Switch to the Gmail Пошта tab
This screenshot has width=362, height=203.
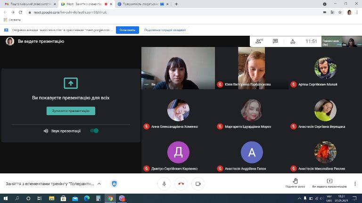coord(30,4)
